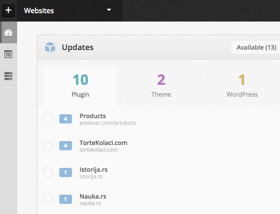Switch to the Theme updates tab
Screen dimensions: 280x214
click(x=161, y=86)
